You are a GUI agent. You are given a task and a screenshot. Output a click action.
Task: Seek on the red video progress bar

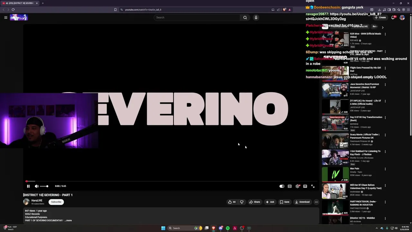(x=171, y=181)
